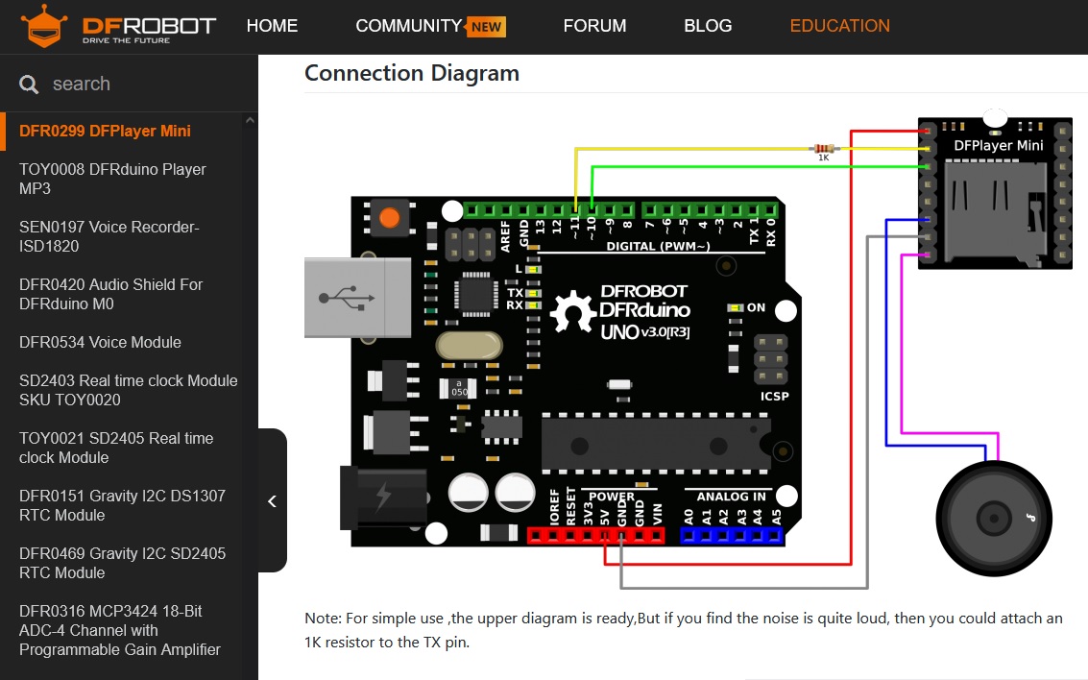
Task: Open the COMMUNITY menu item
Action: 408,26
